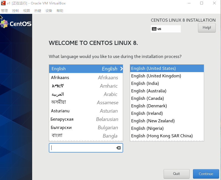The height and width of the screenshot is (180, 221).
Task: Open the 视图 menu
Action: point(27,11)
